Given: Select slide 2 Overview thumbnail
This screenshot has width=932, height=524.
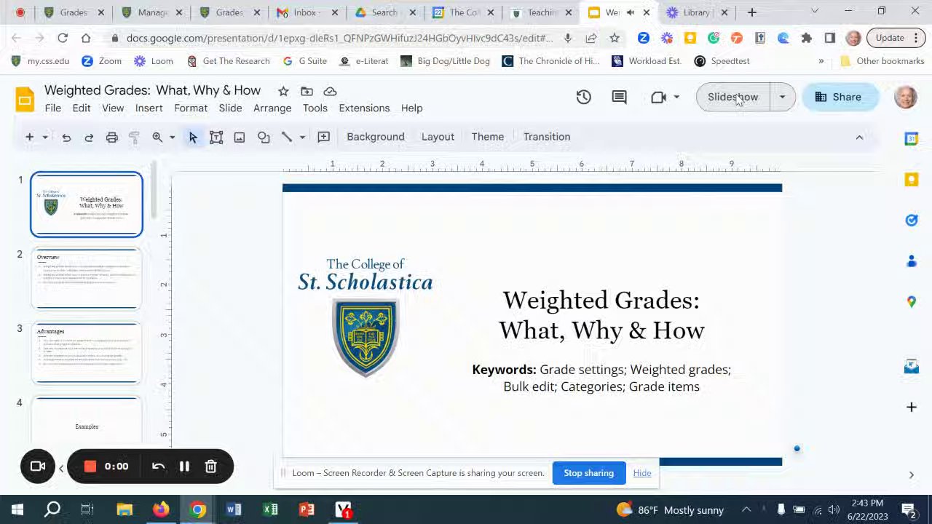Looking at the screenshot, I should click(87, 279).
